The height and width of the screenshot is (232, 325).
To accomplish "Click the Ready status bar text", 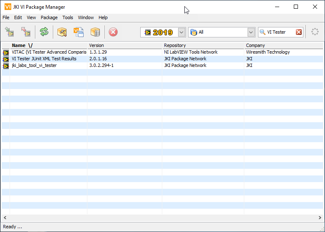I will tap(12, 227).
